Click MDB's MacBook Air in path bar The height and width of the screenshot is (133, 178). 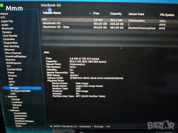click(x=65, y=126)
